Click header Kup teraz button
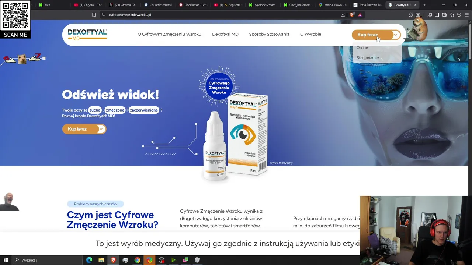Screen dimensions: 472x265 pyautogui.click(x=371, y=35)
